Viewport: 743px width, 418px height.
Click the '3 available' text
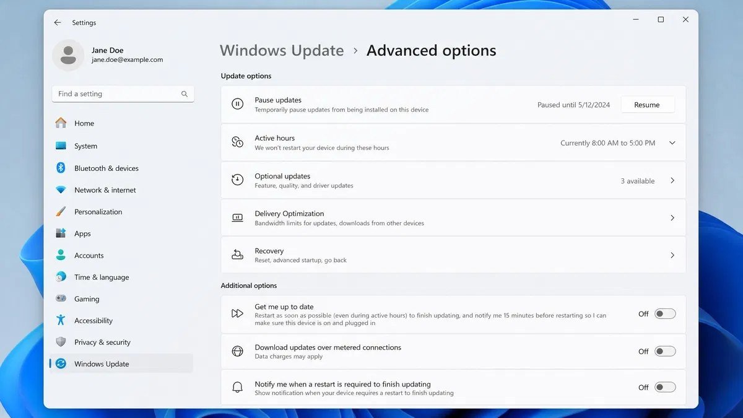[638, 181]
